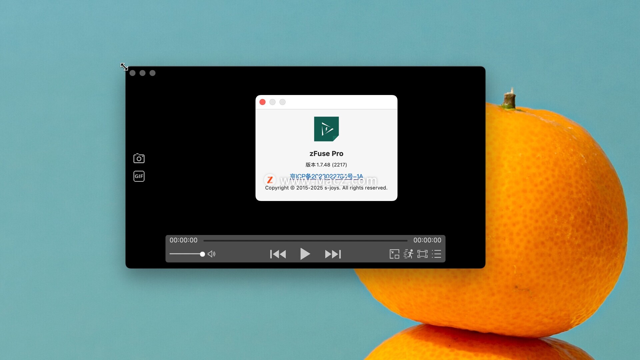Viewport: 640px width, 360px height.
Task: Take a screenshot with the camera icon
Action: (x=139, y=158)
